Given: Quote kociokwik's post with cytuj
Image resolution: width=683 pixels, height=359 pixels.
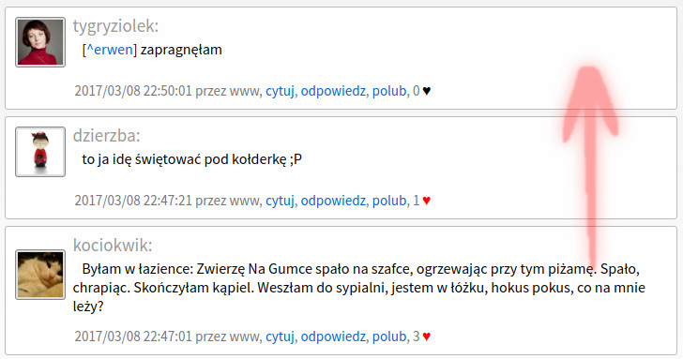Looking at the screenshot, I should click(x=280, y=337).
